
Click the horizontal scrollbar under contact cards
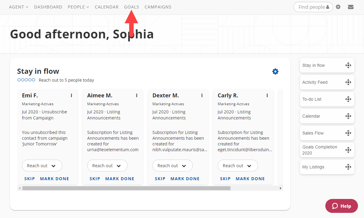[x=126, y=188]
